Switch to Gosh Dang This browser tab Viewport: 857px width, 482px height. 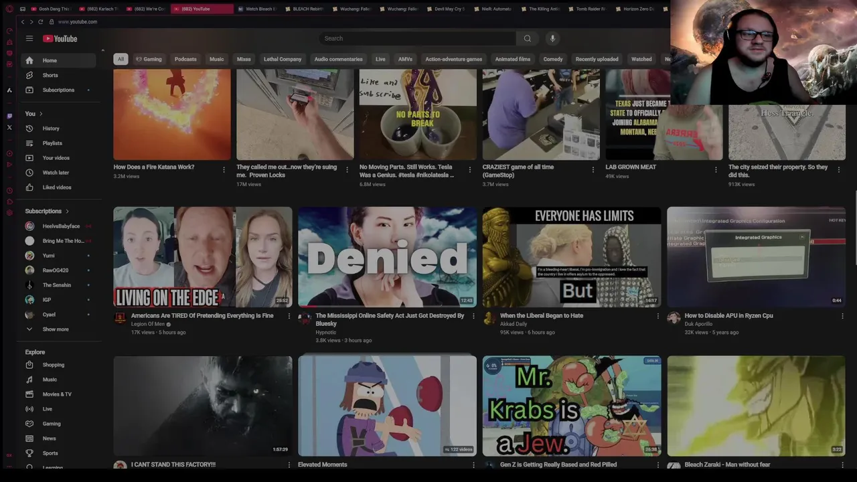[x=50, y=9]
